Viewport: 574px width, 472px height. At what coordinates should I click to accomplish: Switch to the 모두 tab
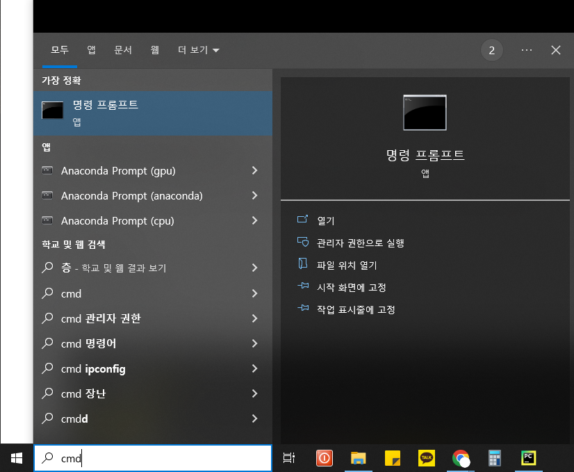tap(60, 50)
